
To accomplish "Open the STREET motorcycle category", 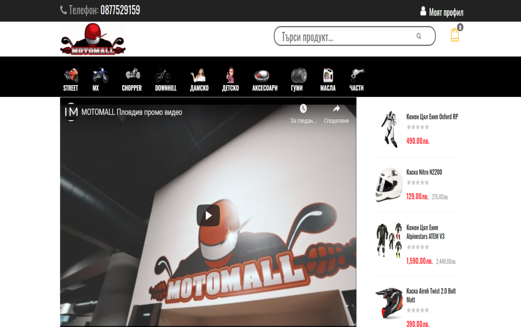I will pos(70,80).
